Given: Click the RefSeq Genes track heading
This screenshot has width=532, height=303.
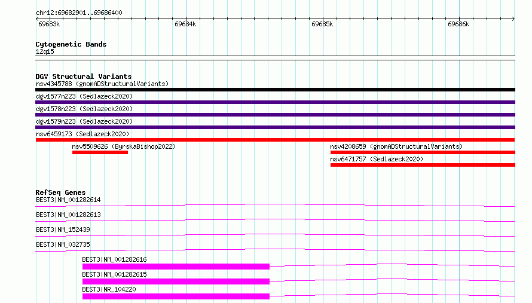Looking at the screenshot, I should click(x=60, y=192).
